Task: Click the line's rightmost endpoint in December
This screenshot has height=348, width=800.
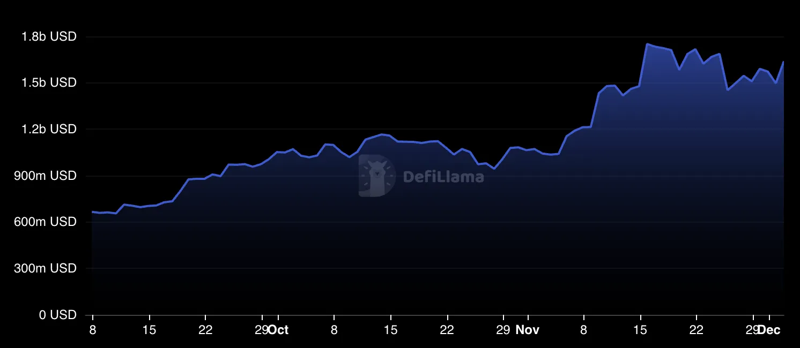Action: (x=783, y=62)
